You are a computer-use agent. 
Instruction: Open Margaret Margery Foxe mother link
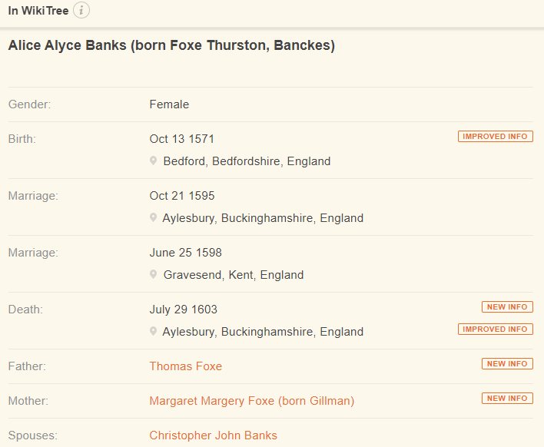[x=252, y=401]
